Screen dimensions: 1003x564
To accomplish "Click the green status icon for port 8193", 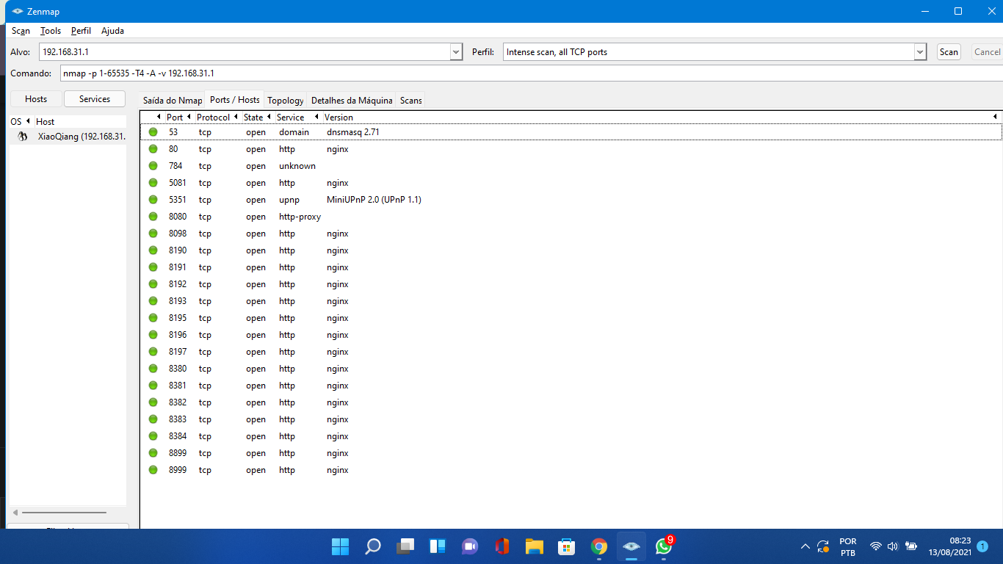I will pos(153,301).
